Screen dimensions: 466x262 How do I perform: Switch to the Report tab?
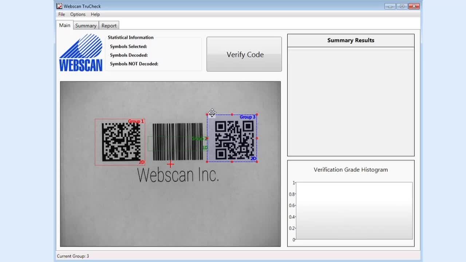[109, 25]
